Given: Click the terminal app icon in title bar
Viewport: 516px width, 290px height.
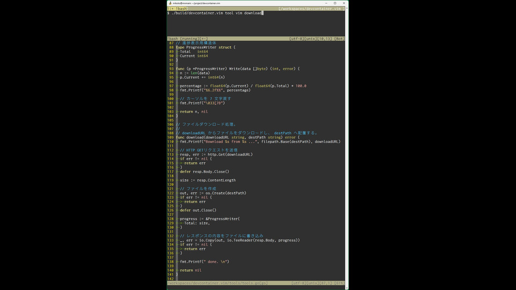Looking at the screenshot, I should click(170, 3).
